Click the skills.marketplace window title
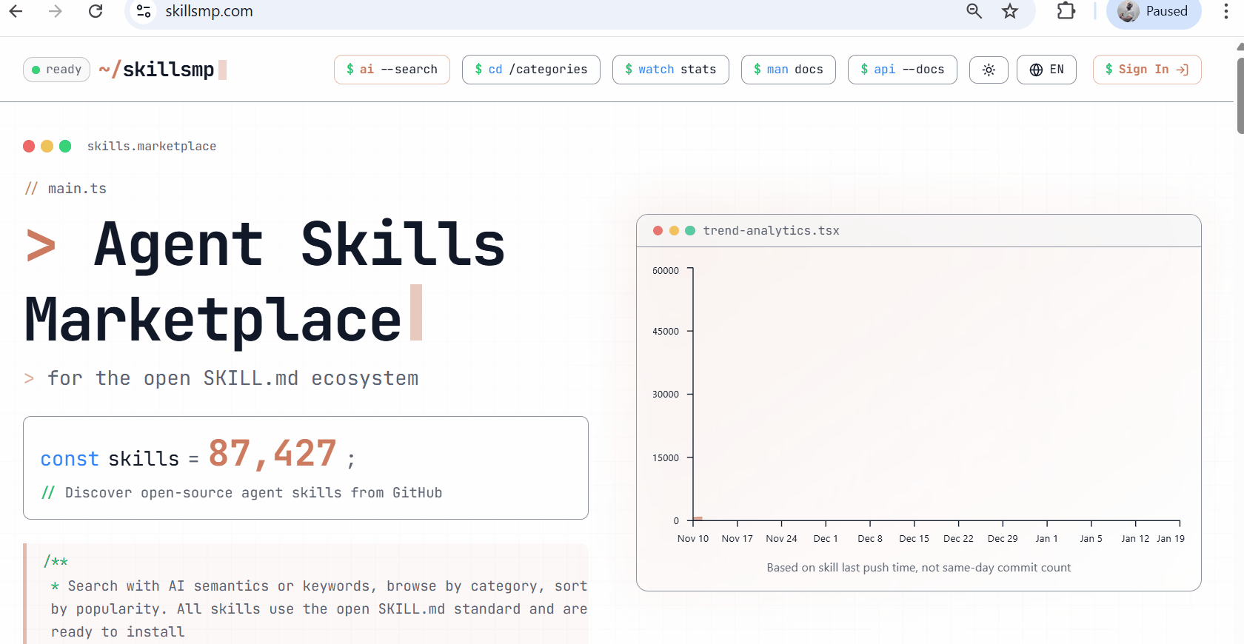The height and width of the screenshot is (644, 1244). point(152,147)
